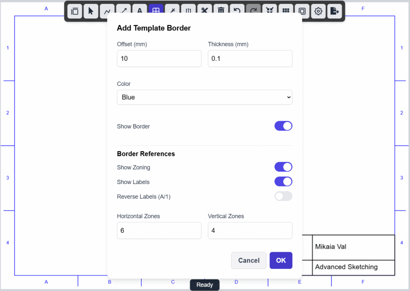Click the Offset (mm) input field
Screen dimensions: 410x291
point(159,59)
